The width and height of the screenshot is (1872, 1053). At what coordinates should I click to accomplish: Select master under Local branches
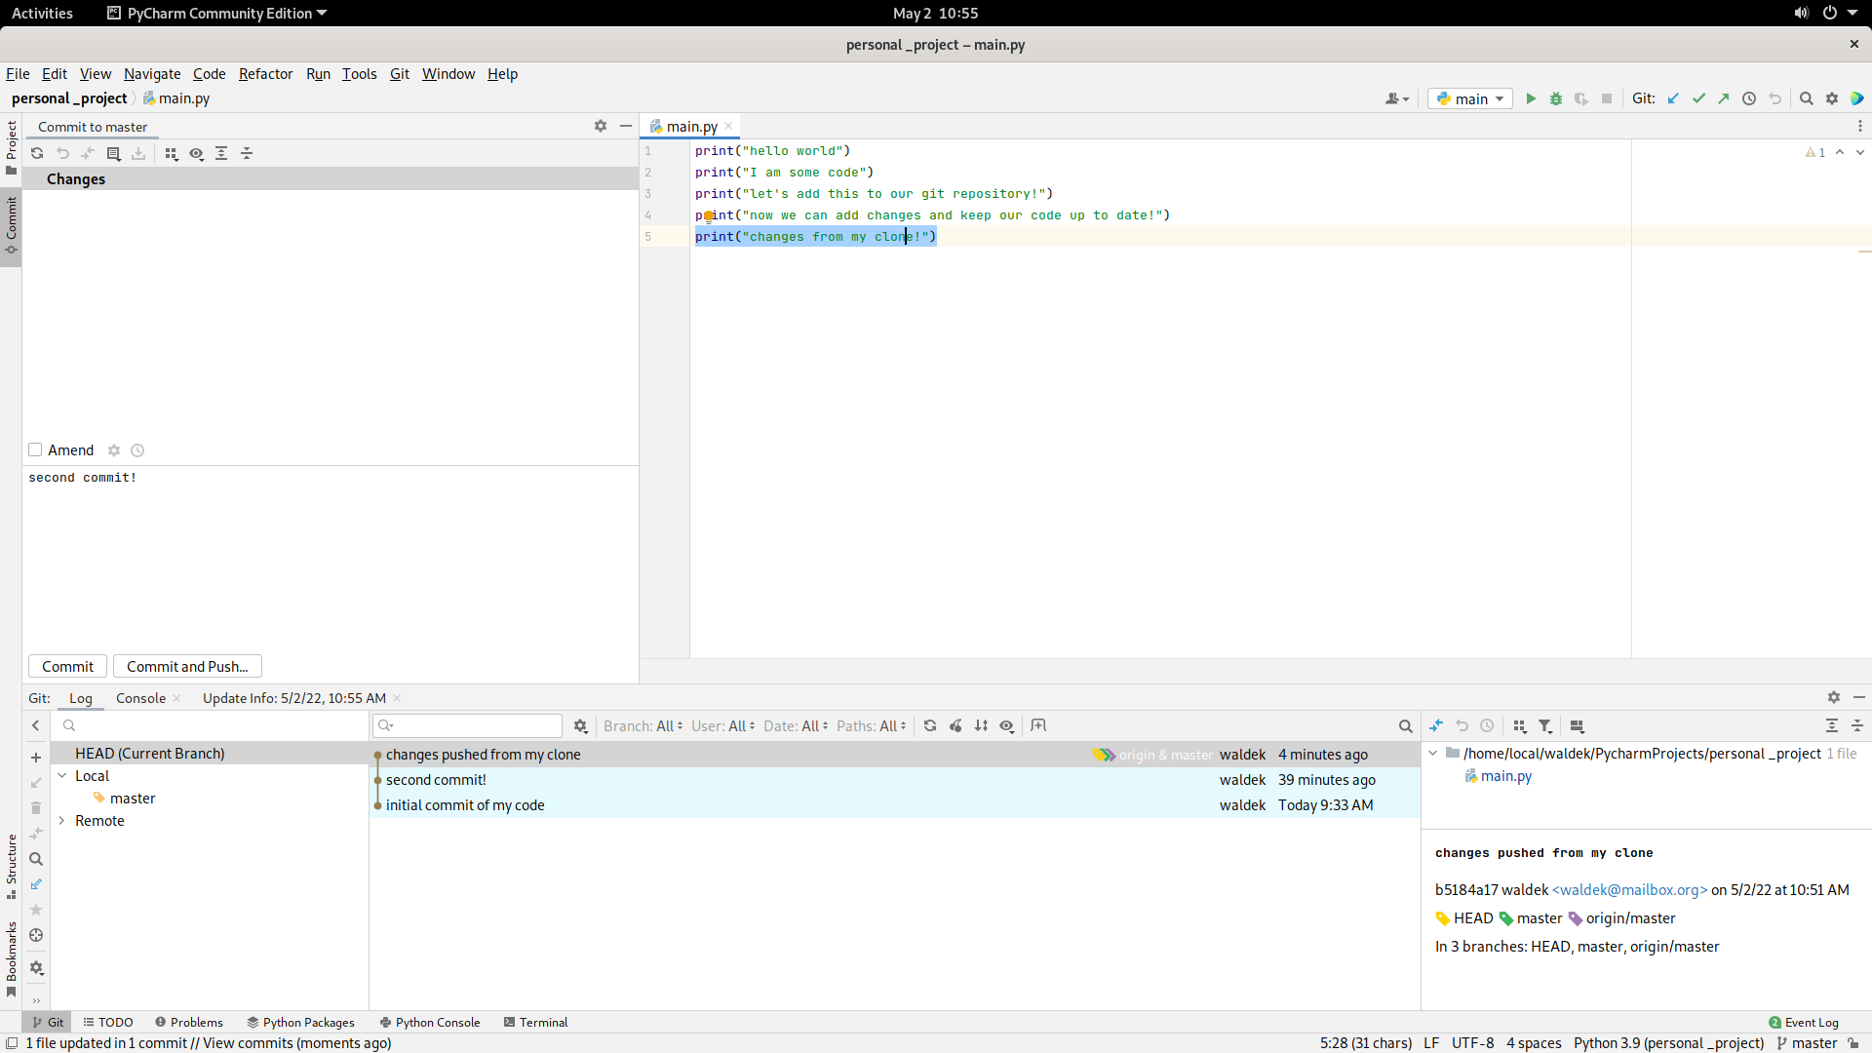(x=133, y=799)
